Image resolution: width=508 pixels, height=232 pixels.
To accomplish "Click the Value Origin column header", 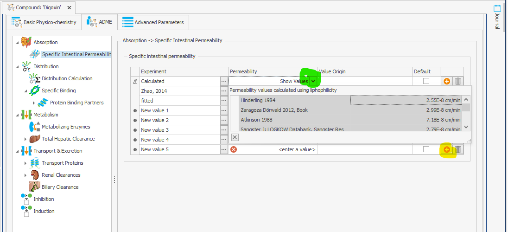I will (x=365, y=71).
